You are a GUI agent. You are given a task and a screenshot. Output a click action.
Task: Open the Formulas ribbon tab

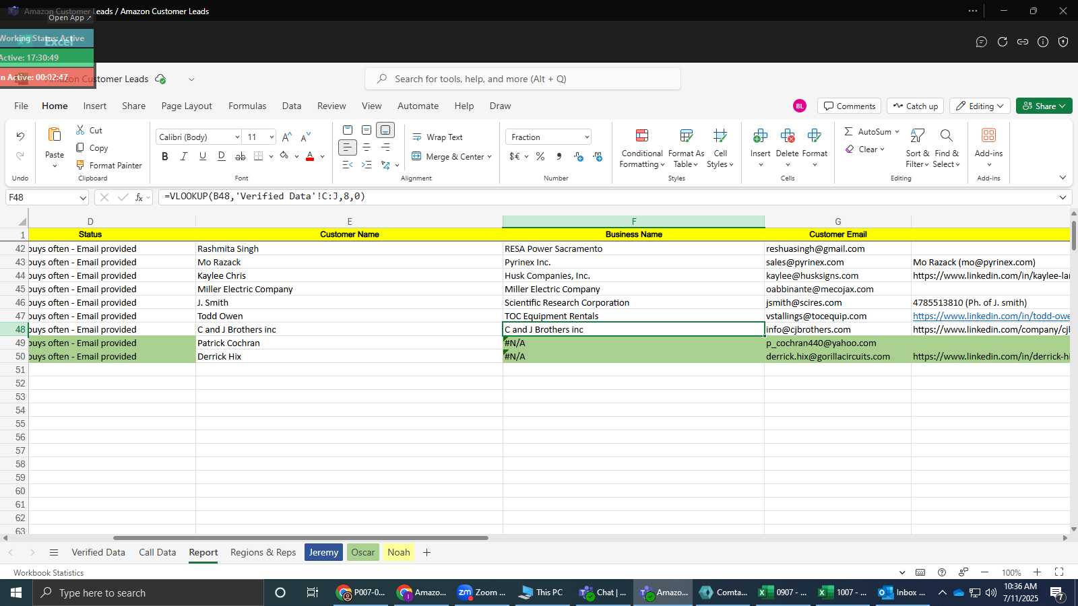click(x=247, y=106)
